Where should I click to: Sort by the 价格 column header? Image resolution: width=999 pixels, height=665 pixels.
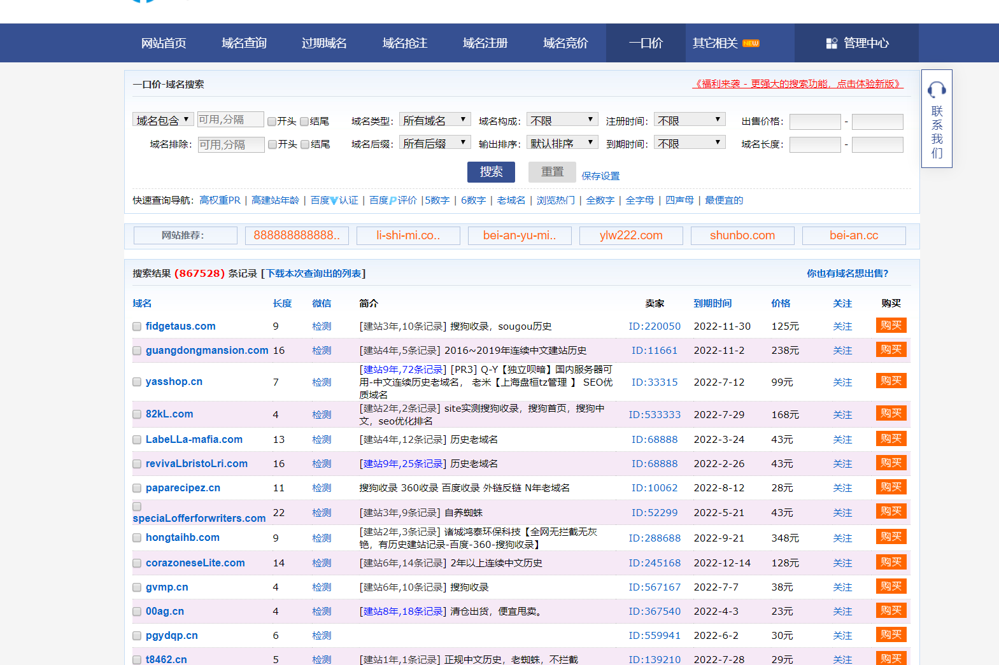[x=781, y=304]
